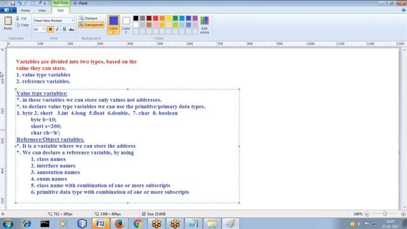Open the Windows Start menu orb
This screenshot has width=407, height=229.
coord(8,223)
